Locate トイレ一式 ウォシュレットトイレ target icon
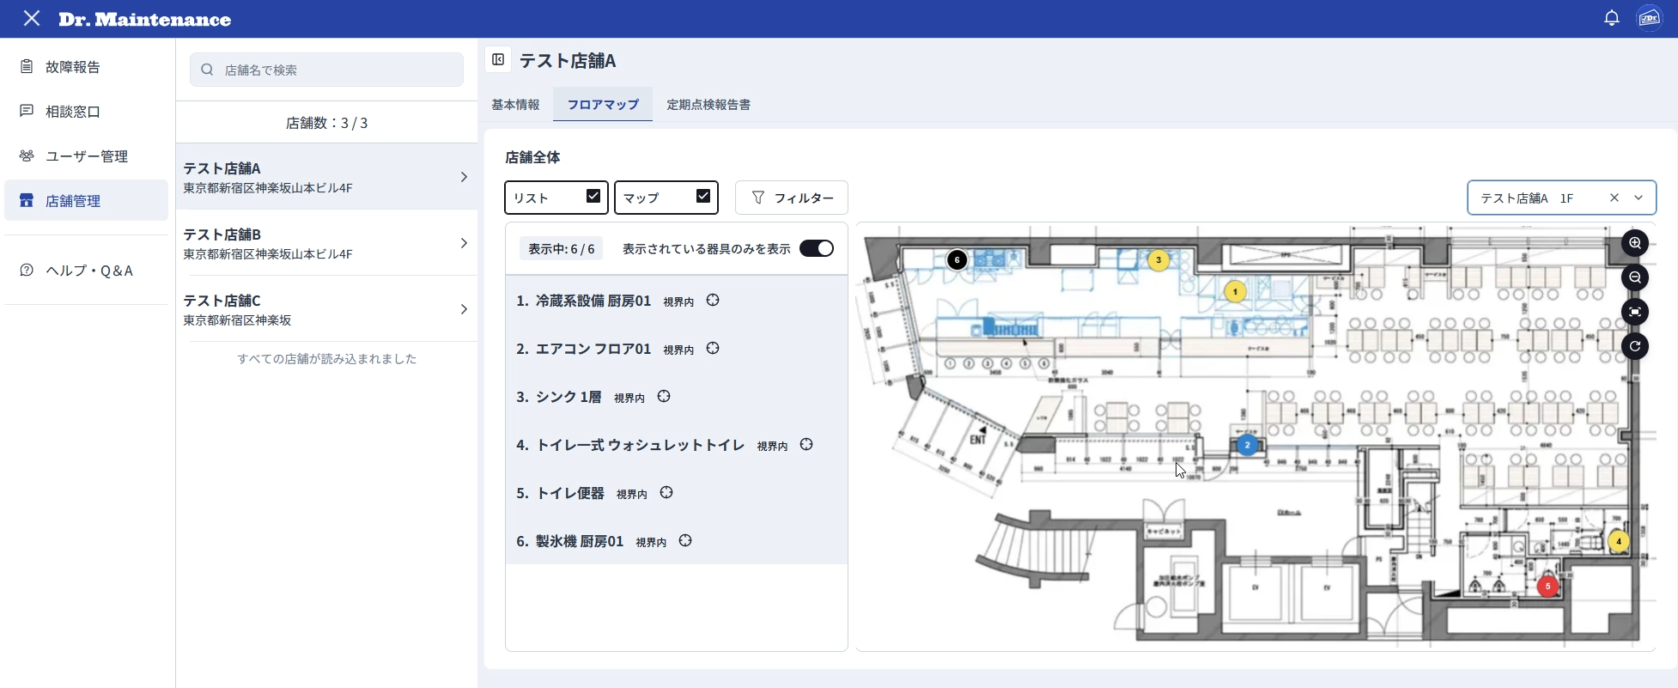The width and height of the screenshot is (1678, 688). 806,445
